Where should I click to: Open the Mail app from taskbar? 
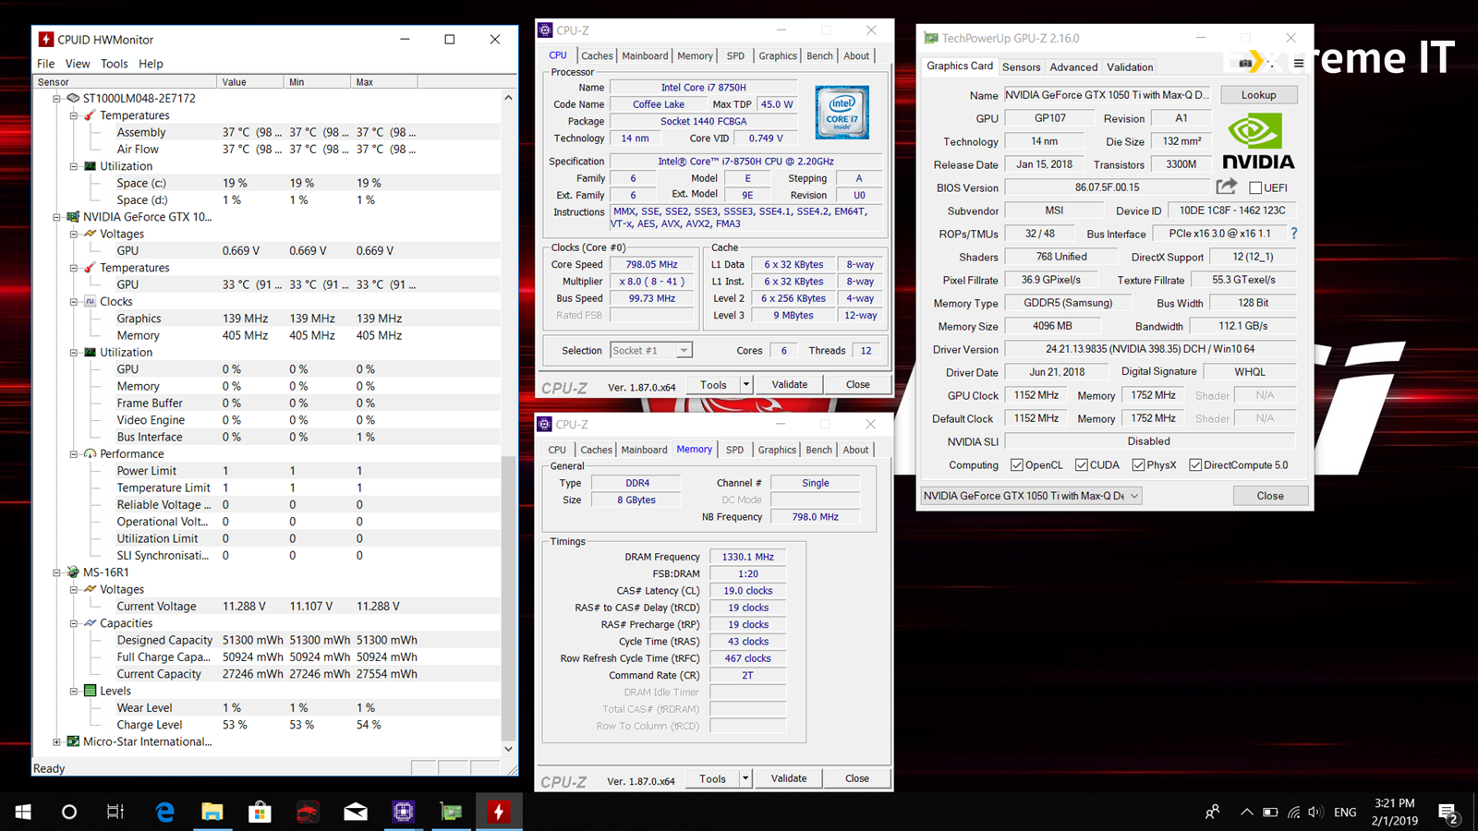coord(356,812)
